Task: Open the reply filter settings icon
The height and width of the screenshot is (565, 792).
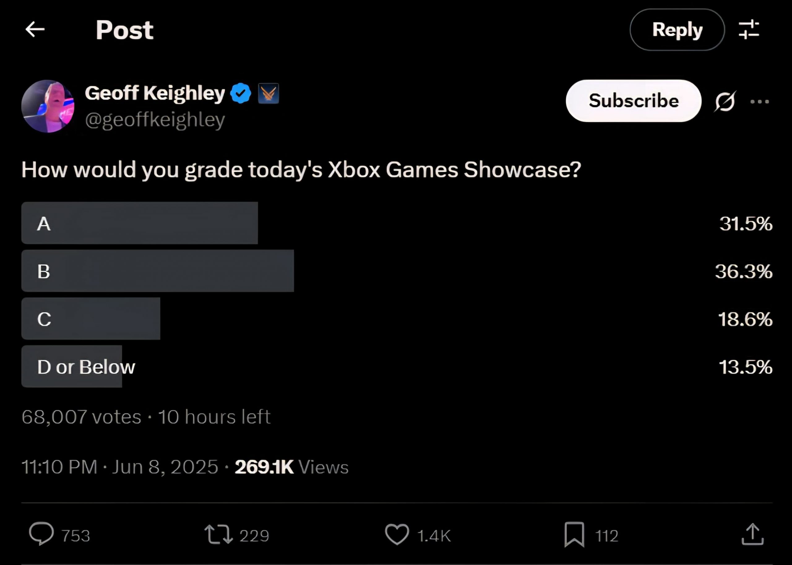Action: [748, 29]
